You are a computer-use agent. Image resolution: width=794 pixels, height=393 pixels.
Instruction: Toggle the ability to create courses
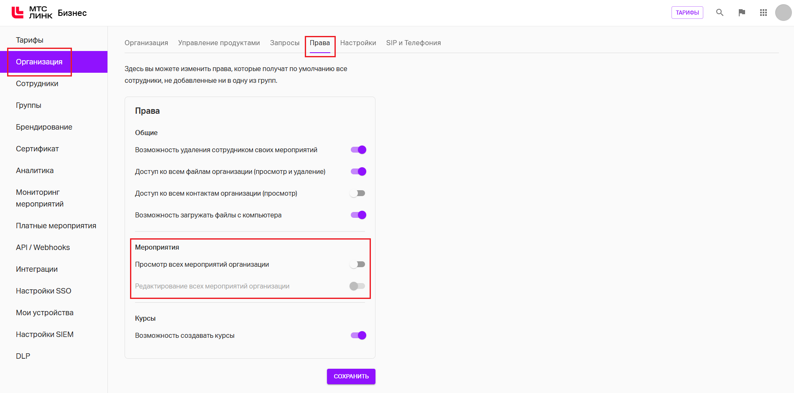pyautogui.click(x=358, y=335)
